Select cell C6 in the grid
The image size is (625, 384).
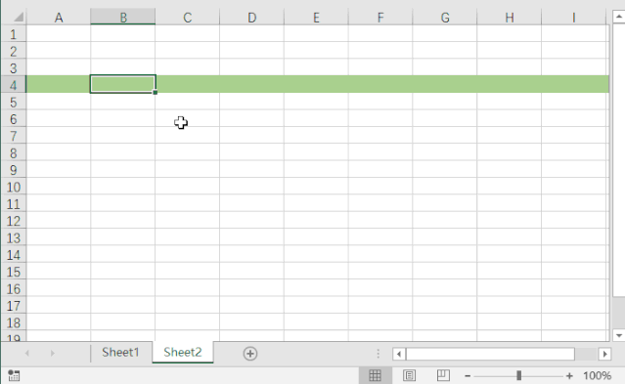pos(188,118)
